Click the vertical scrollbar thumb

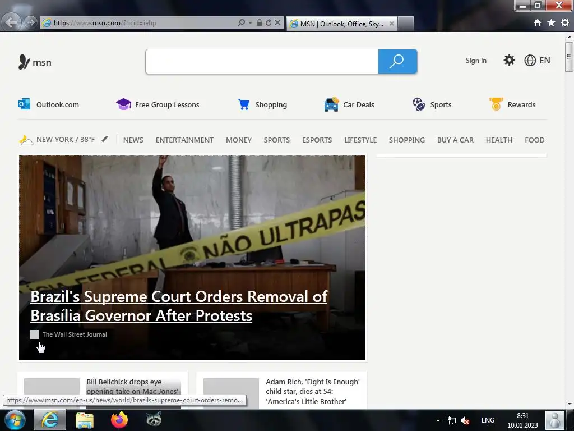point(569,57)
